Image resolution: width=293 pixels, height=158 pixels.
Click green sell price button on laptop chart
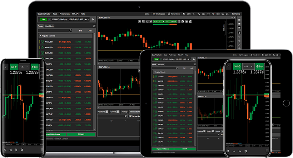point(159,22)
